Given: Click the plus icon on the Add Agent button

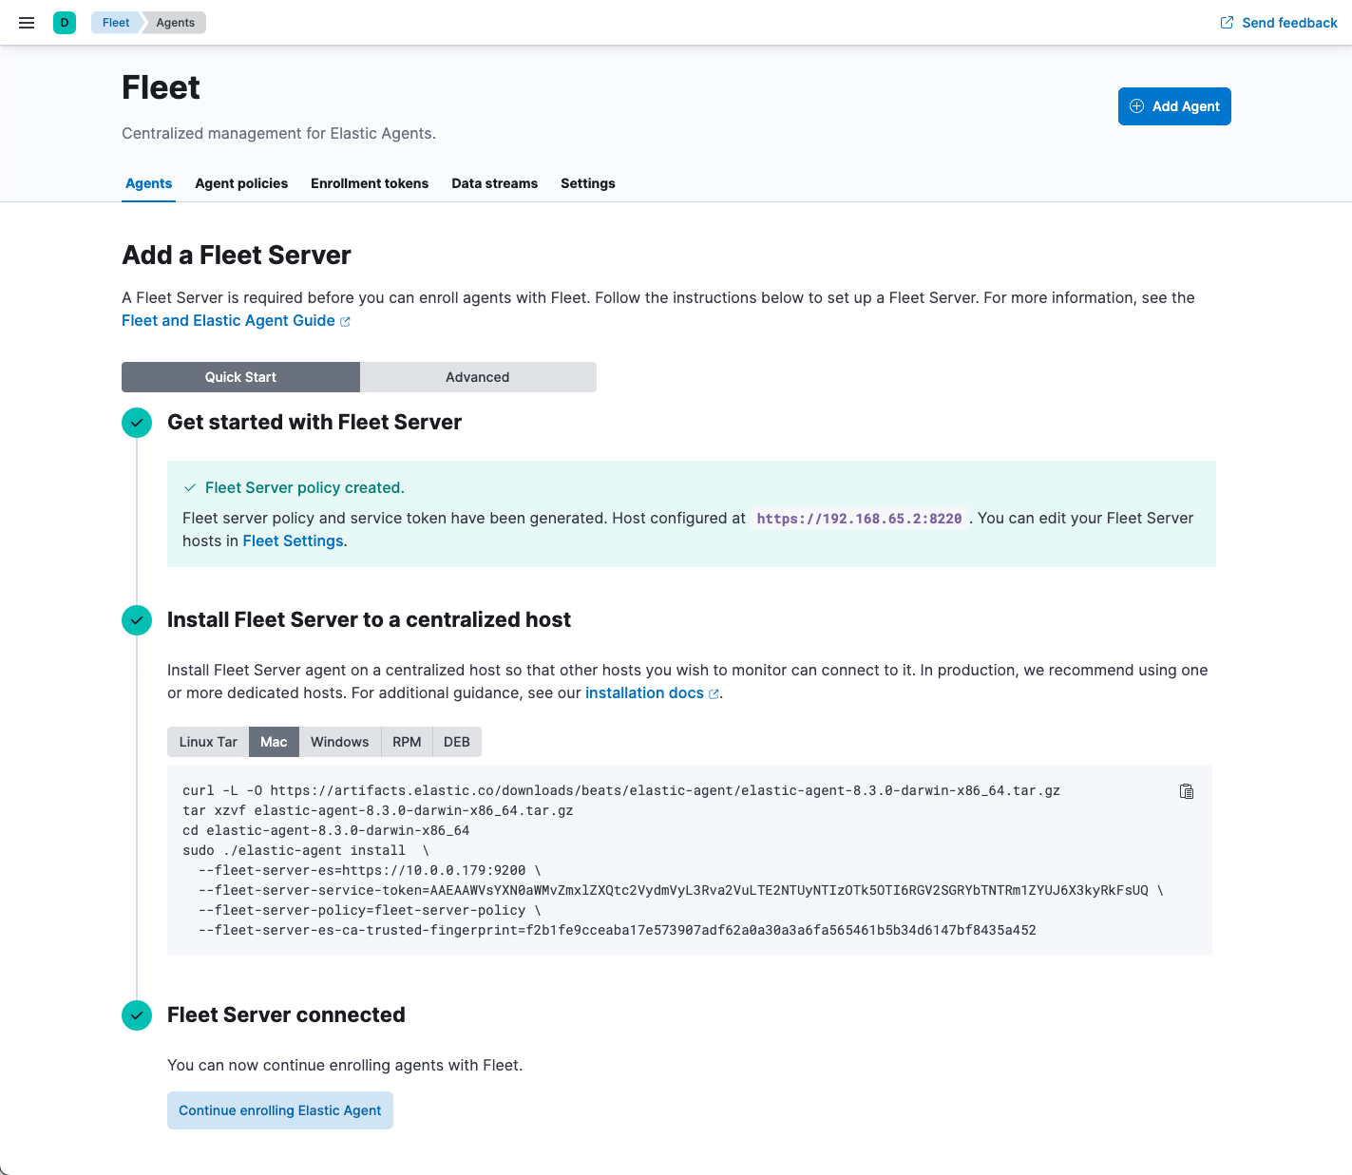Looking at the screenshot, I should tap(1136, 106).
